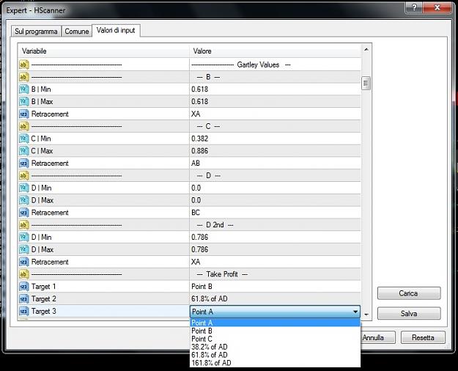Click the ab string icon of the -- C -- row
This screenshot has height=371, width=458.
click(x=24, y=126)
